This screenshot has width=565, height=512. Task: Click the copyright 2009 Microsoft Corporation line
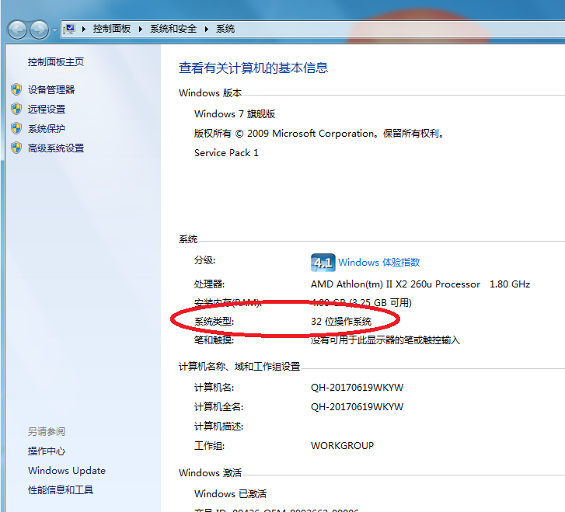tap(319, 134)
